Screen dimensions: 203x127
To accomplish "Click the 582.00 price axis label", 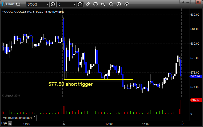I will coord(195,15).
